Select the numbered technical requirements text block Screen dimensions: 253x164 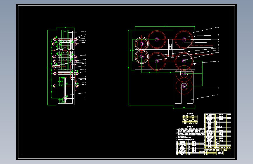[190, 134]
